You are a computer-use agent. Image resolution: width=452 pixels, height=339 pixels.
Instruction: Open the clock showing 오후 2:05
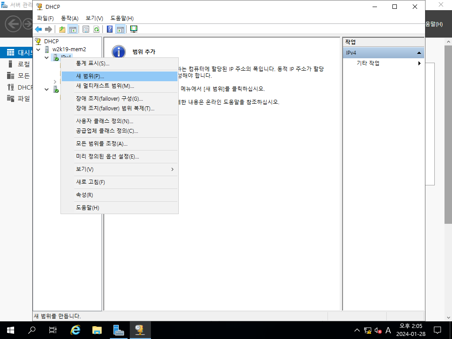click(411, 330)
